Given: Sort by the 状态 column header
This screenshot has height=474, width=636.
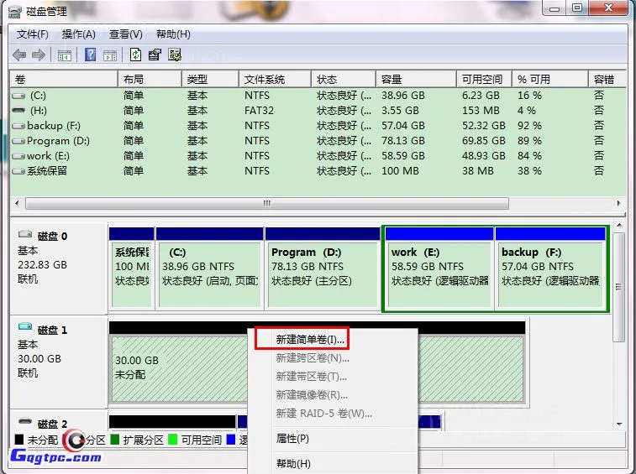Looking at the screenshot, I should tap(343, 80).
